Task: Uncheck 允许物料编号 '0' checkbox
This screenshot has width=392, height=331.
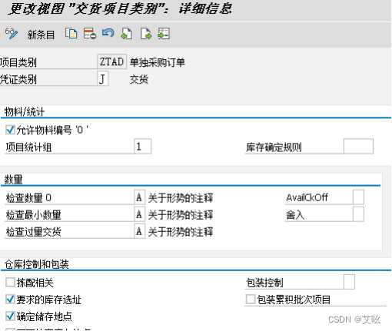Action: tap(10, 130)
